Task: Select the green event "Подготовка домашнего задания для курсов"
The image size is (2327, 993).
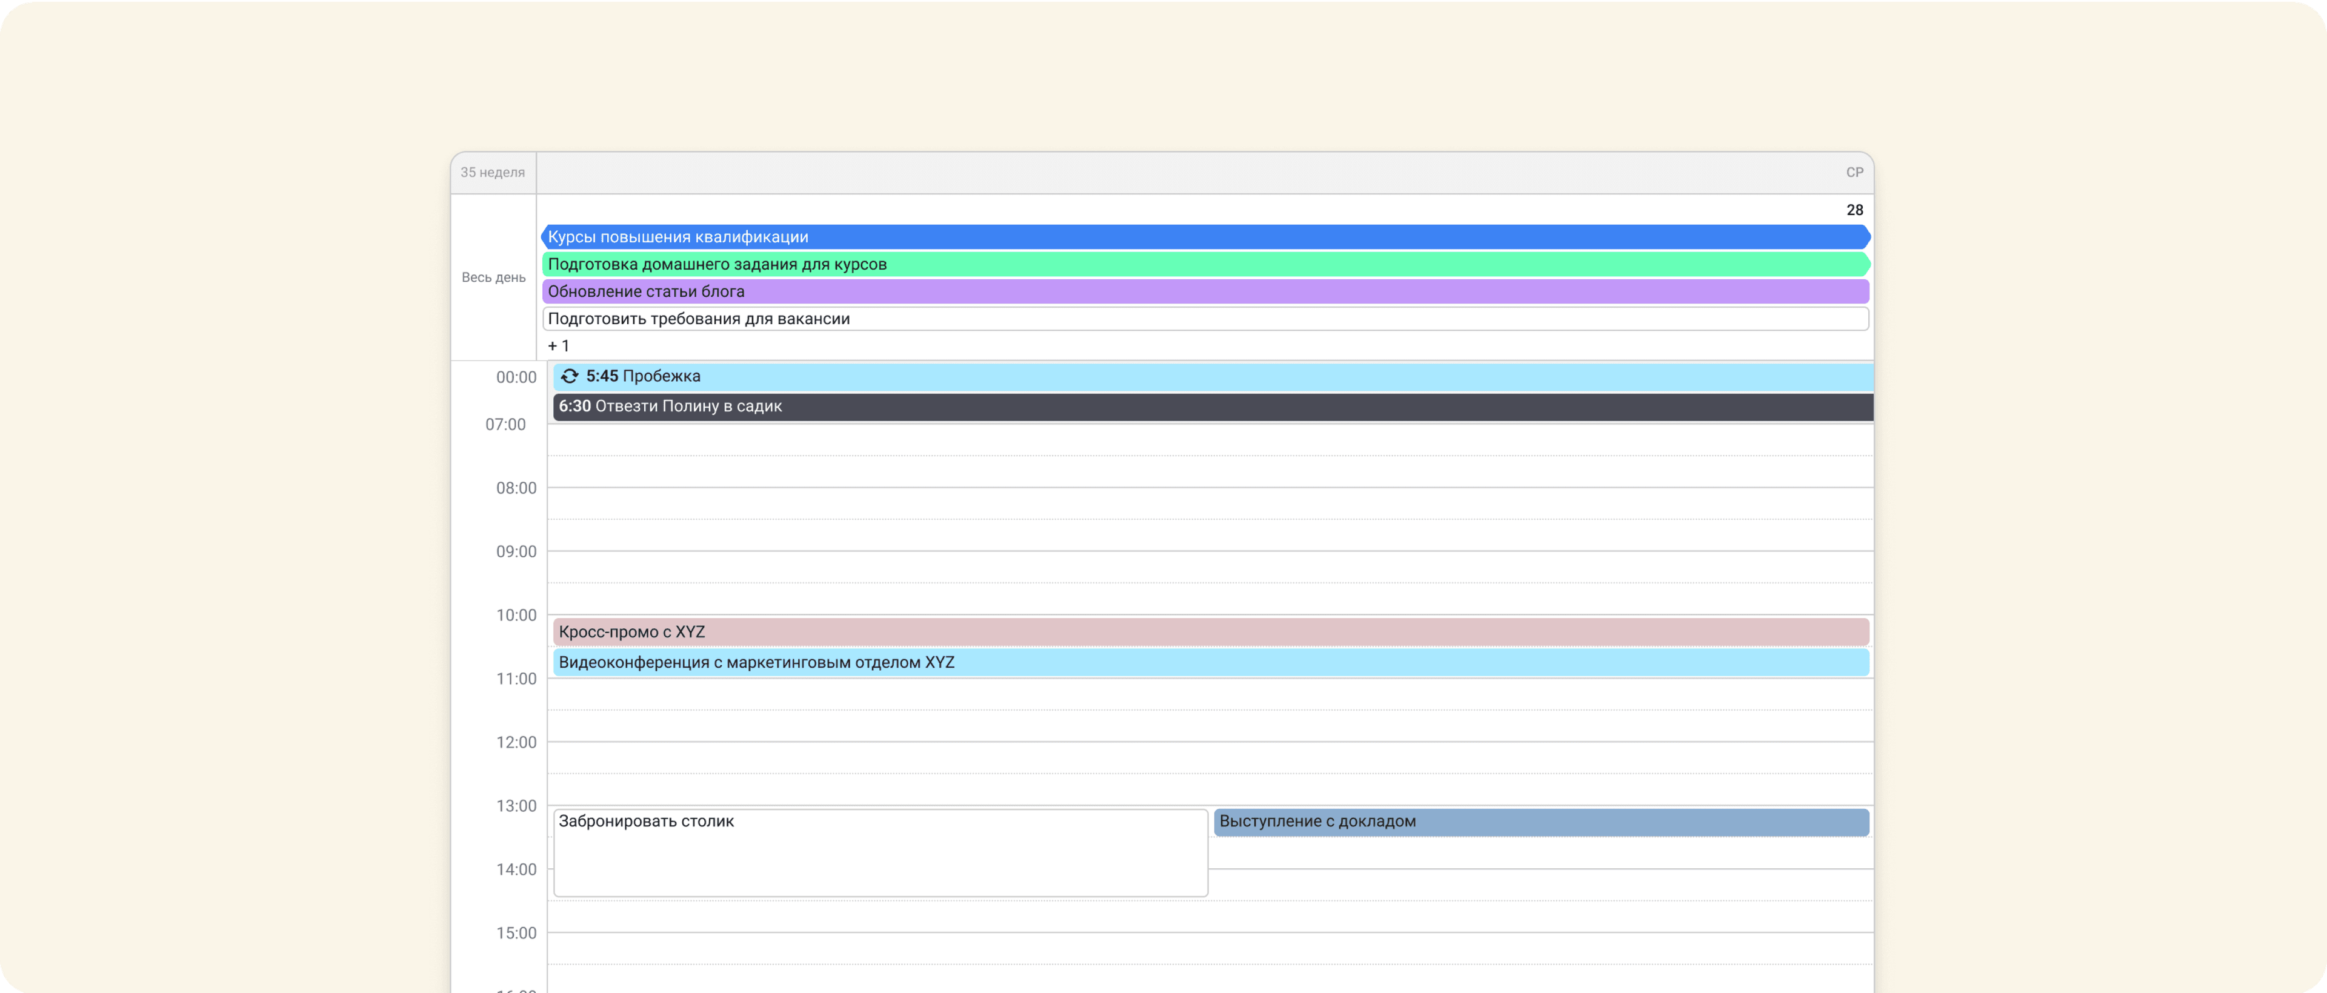Action: [1084, 264]
